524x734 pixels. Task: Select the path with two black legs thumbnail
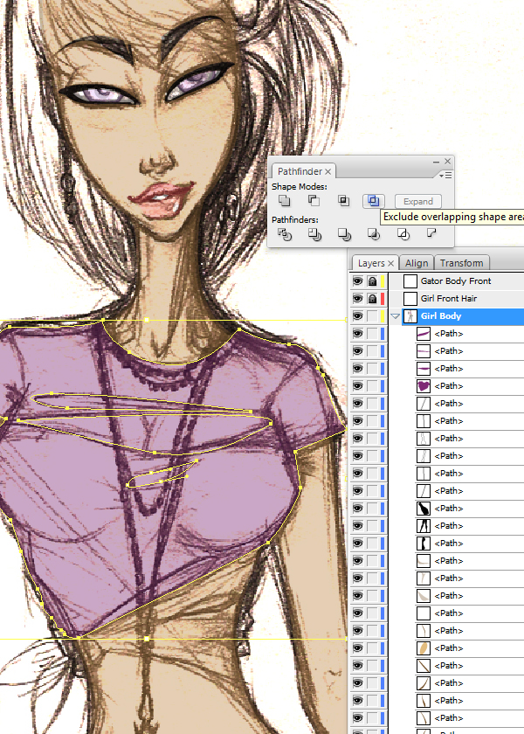point(424,526)
